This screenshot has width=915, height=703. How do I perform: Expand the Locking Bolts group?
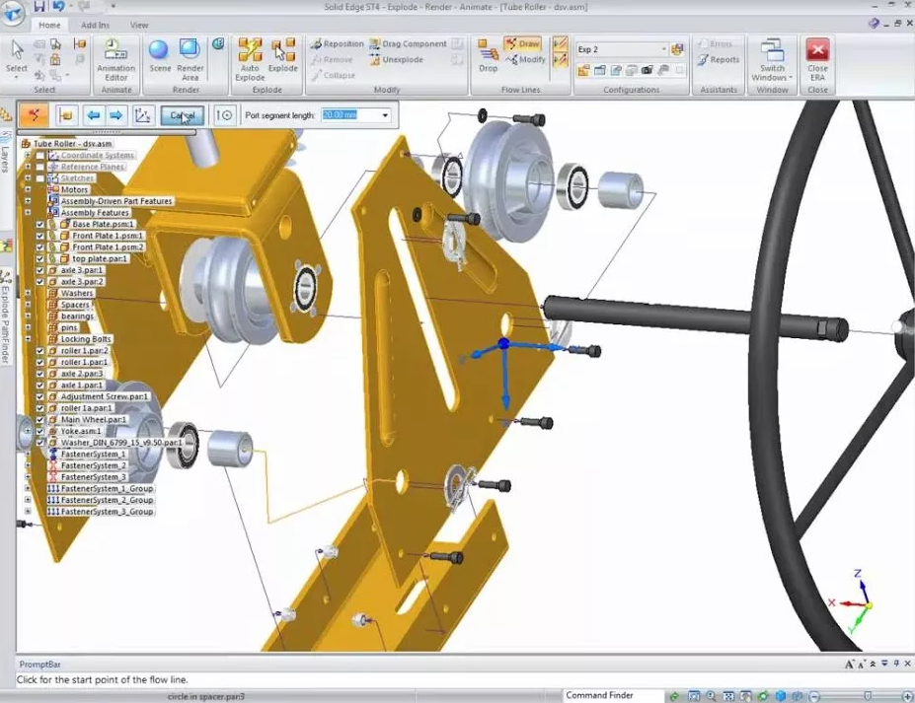coord(28,339)
